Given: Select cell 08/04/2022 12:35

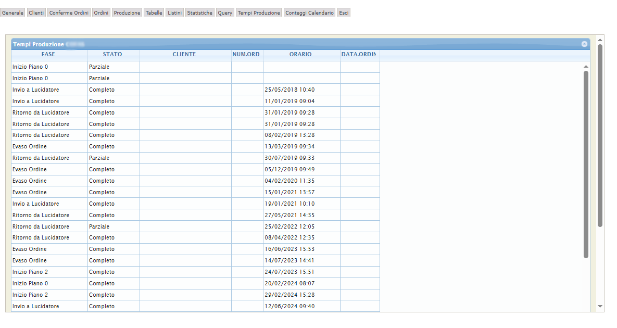Looking at the screenshot, I should (301, 237).
